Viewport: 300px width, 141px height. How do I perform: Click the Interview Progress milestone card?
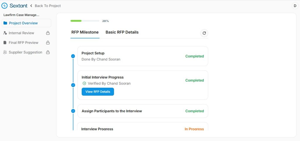pyautogui.click(x=142, y=128)
